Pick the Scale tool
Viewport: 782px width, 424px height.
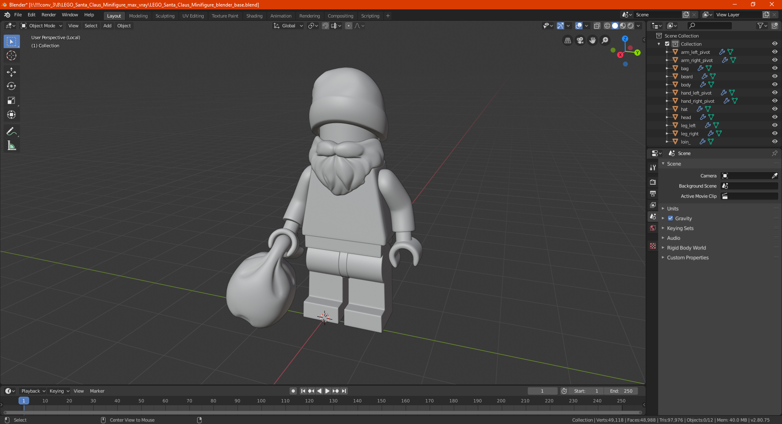tap(11, 101)
